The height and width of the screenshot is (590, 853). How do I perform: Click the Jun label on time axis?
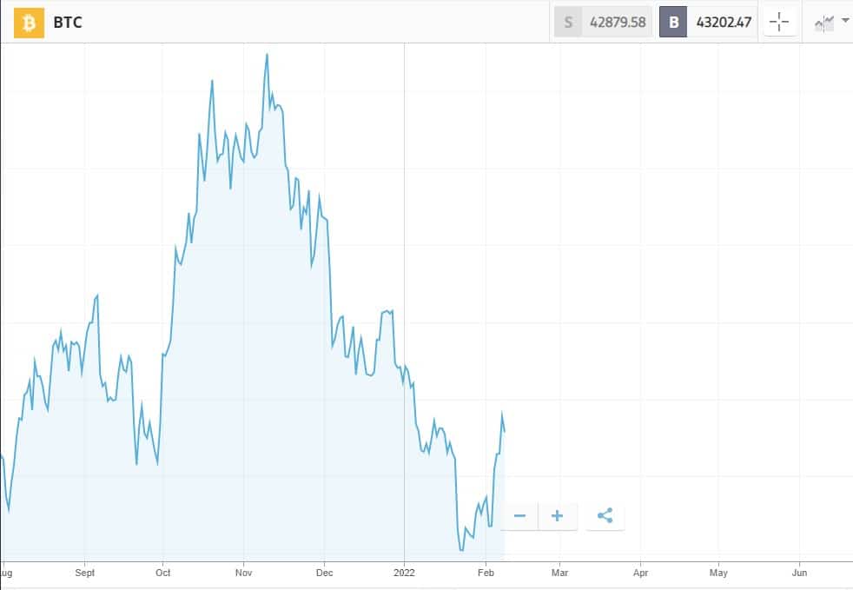click(x=799, y=573)
